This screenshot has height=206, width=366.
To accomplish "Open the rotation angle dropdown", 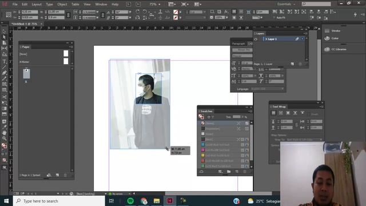I will pos(130,12).
